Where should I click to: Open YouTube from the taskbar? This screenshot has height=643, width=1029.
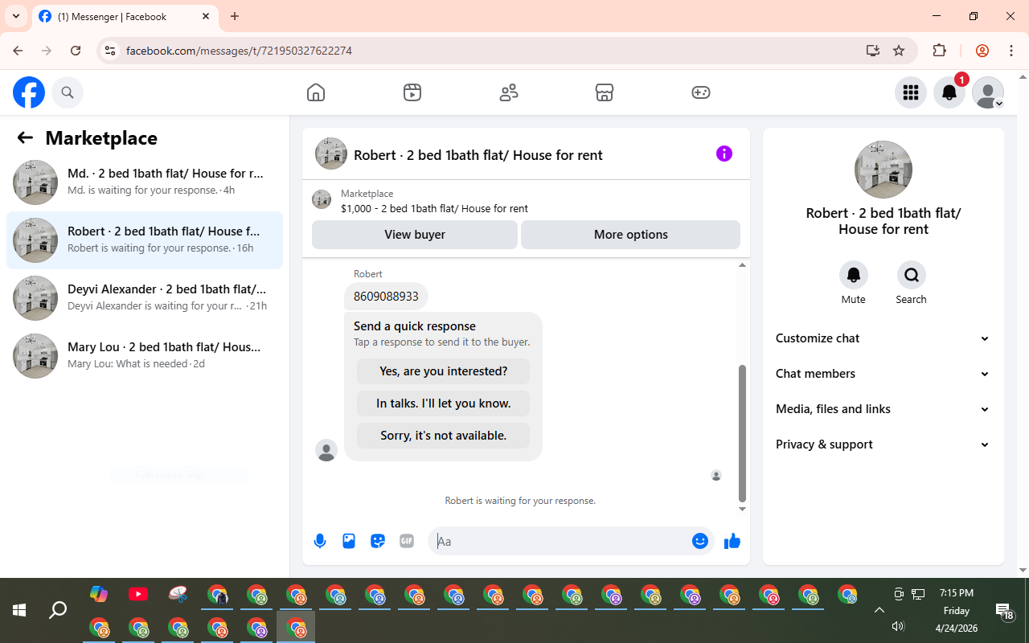click(x=138, y=594)
